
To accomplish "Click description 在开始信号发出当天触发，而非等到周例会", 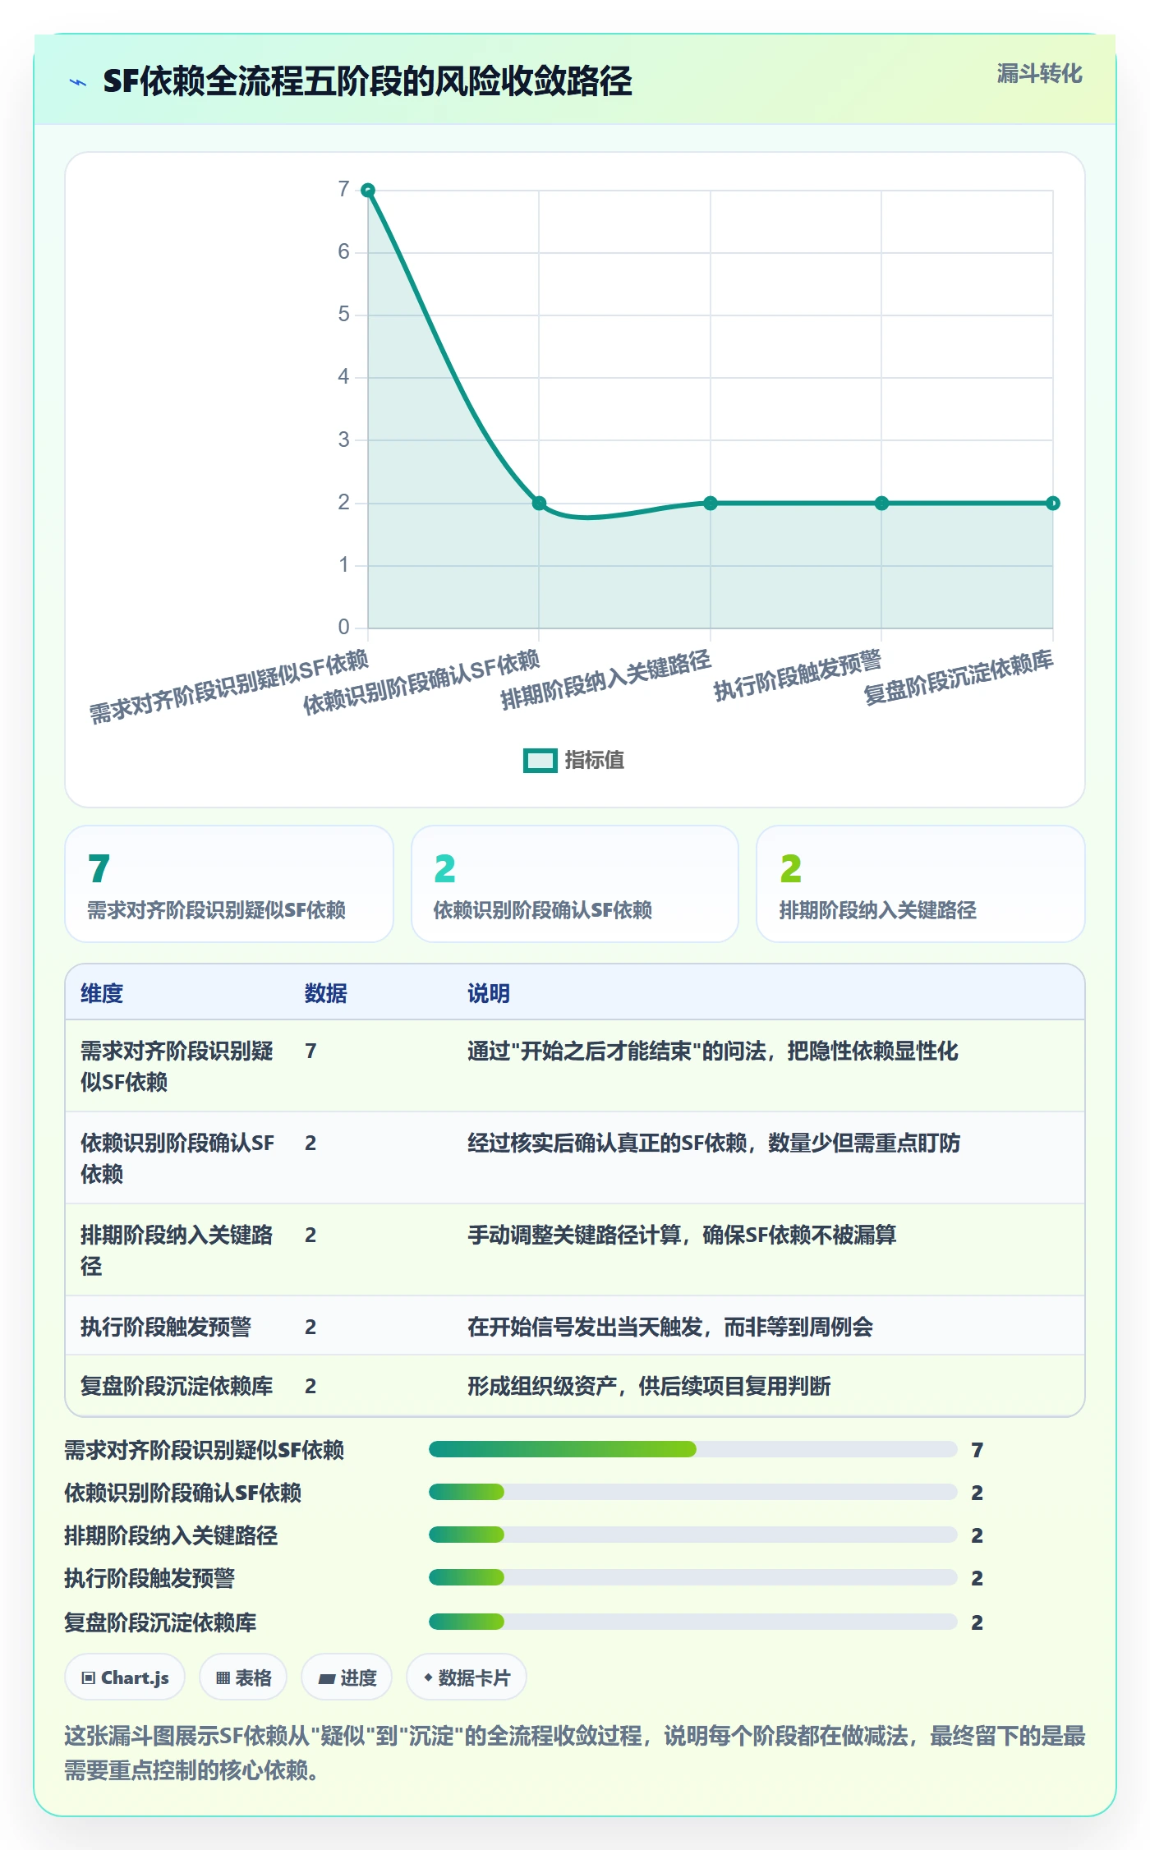I will pos(670,1327).
